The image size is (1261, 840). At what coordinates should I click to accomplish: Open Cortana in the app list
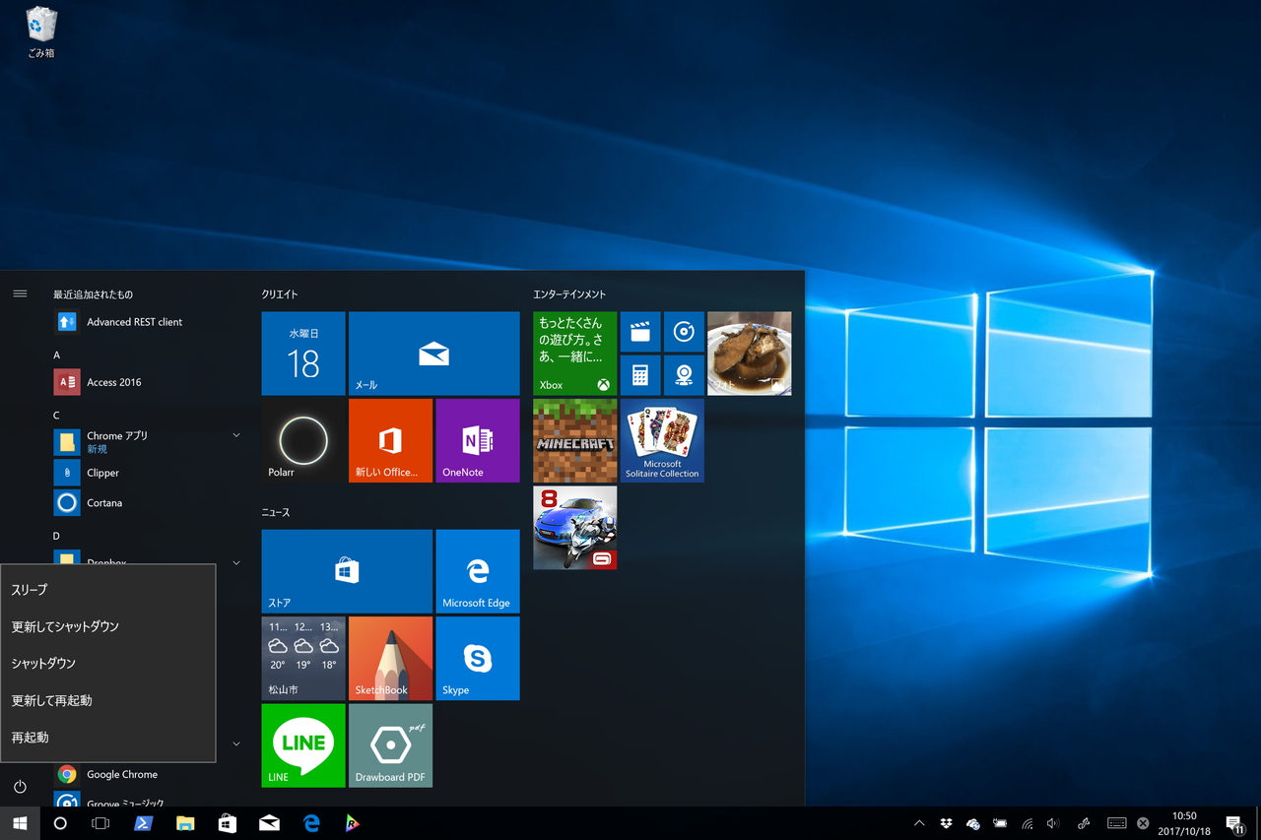148,503
